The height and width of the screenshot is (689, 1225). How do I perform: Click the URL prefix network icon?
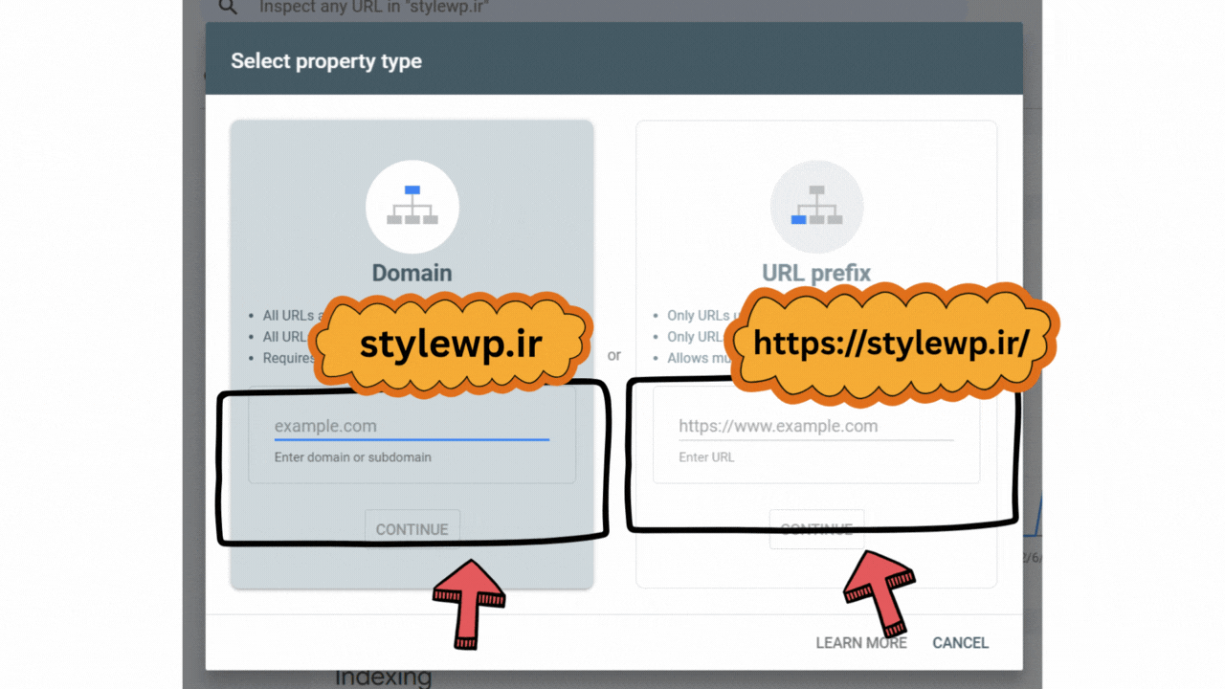click(816, 207)
